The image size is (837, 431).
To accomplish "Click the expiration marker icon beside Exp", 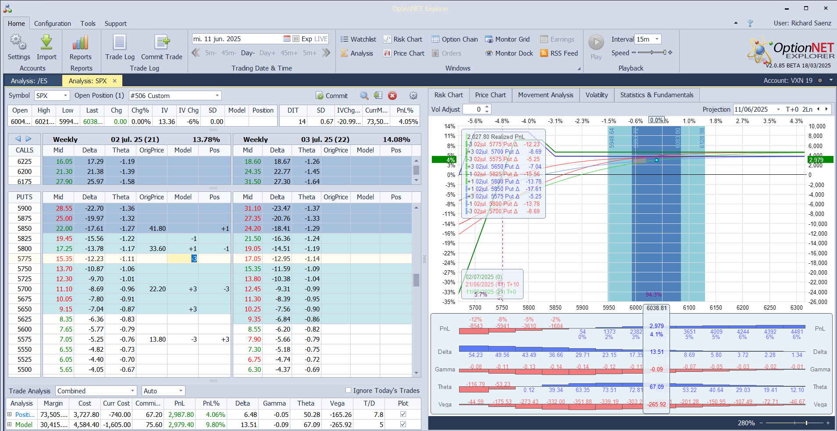I will coord(296,39).
